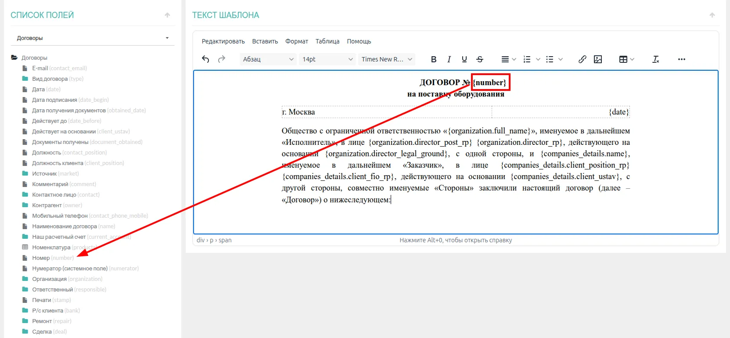Click the Redo arrow icon
Viewport: 730px width, 338px height.
pyautogui.click(x=222, y=59)
